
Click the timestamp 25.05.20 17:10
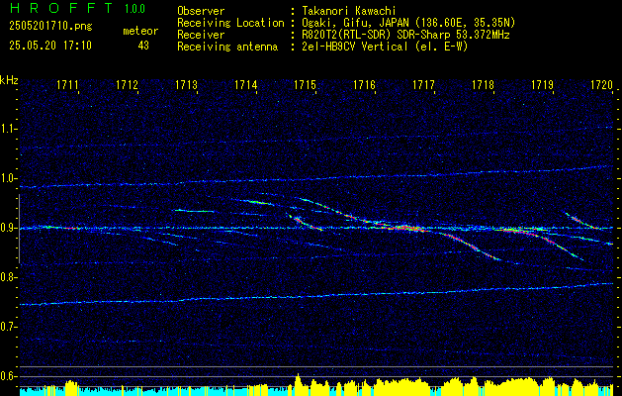pos(50,46)
